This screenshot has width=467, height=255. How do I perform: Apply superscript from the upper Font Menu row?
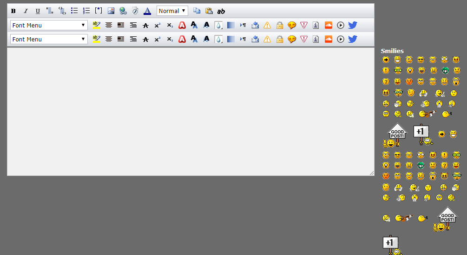click(x=158, y=25)
